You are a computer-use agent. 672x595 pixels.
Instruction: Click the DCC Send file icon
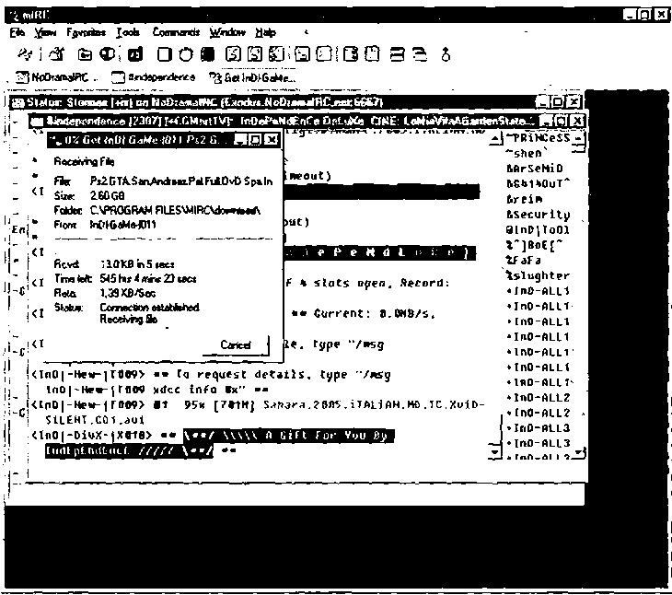click(x=234, y=54)
